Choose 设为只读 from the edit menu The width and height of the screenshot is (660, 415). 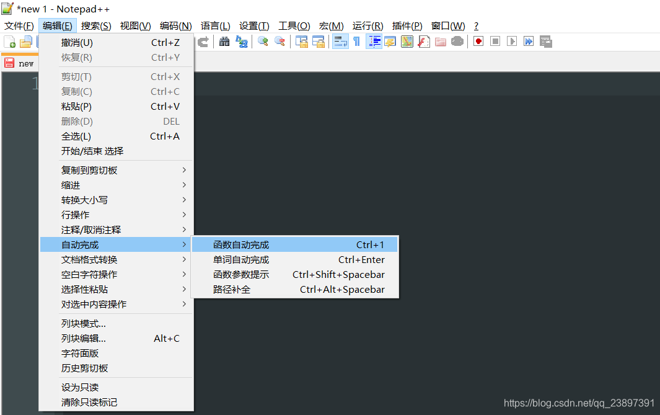click(116, 388)
